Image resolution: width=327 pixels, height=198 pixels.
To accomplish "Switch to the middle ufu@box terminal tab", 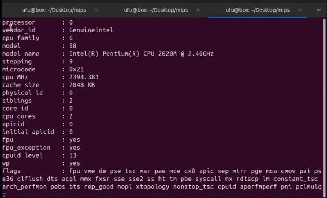I will coord(156,10).
